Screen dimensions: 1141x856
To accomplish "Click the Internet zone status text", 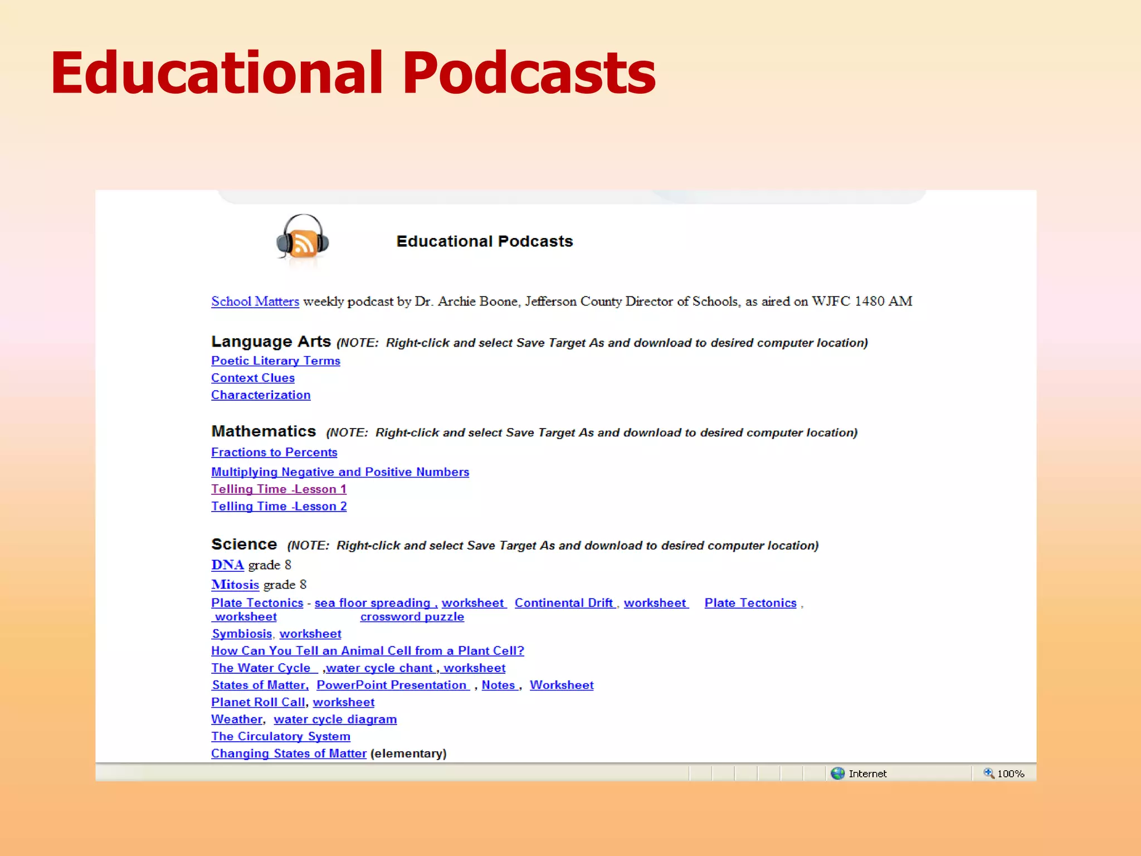I will [867, 774].
